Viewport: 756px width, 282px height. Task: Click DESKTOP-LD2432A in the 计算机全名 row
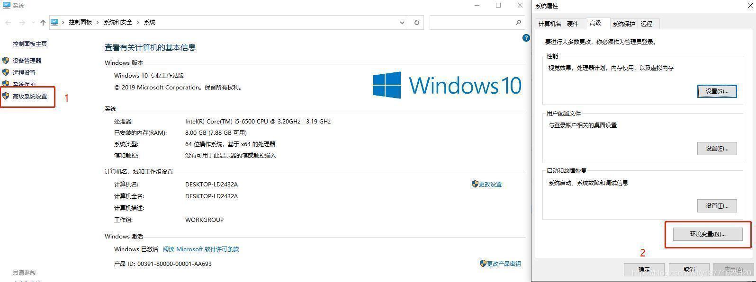coord(211,196)
